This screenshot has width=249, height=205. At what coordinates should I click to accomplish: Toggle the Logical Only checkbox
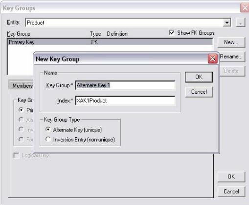(x=16, y=155)
